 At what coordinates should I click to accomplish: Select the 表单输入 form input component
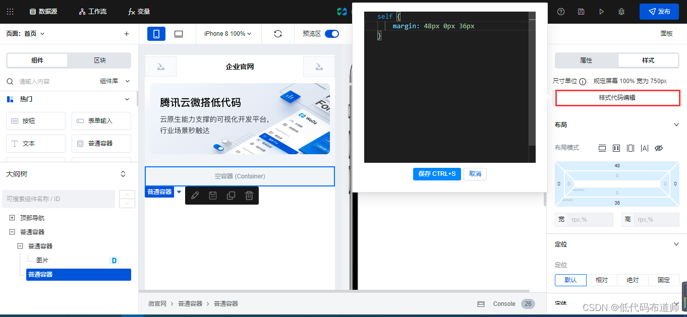[101, 121]
